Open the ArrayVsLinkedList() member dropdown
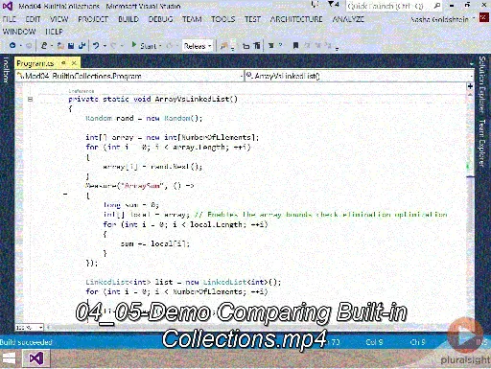 360,76
